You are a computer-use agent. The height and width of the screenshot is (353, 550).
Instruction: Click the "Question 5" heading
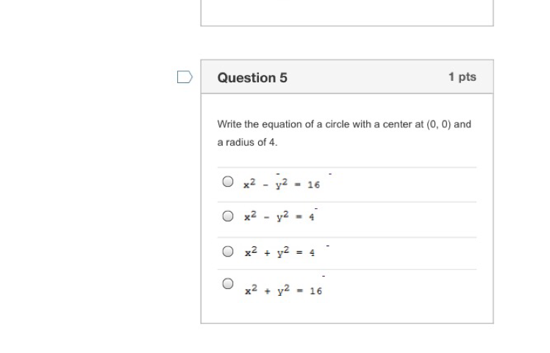coord(252,77)
